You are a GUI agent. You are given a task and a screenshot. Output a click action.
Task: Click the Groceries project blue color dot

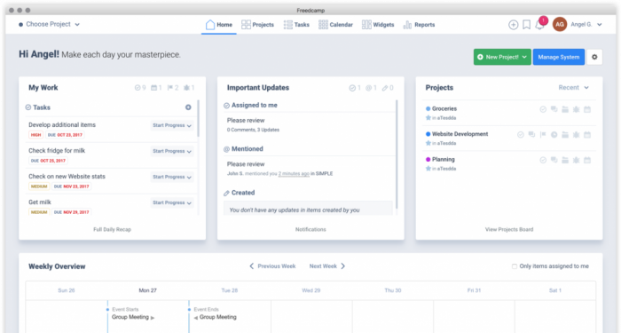click(428, 108)
